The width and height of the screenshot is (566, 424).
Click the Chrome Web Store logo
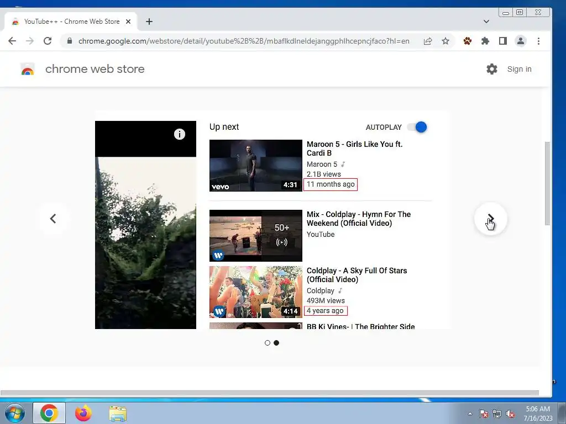28,69
